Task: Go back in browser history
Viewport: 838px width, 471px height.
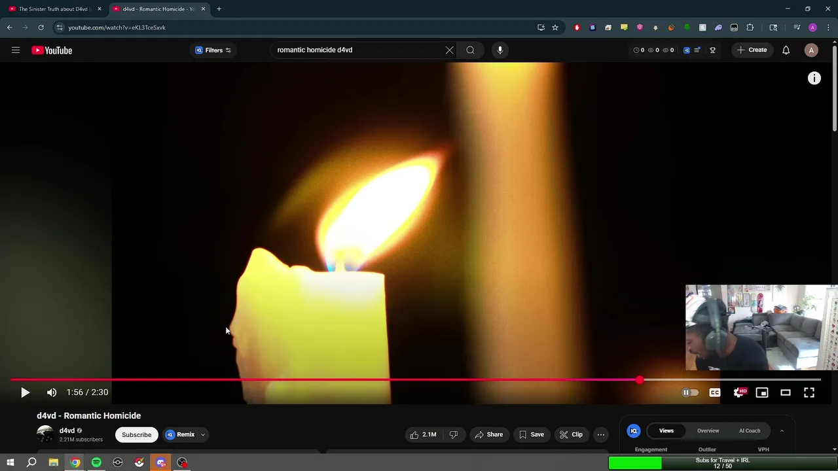Action: [9, 27]
